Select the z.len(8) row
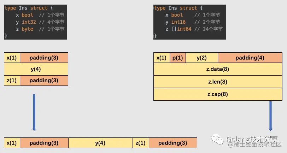Viewport: 287px width, 153px height. pyautogui.click(x=218, y=82)
